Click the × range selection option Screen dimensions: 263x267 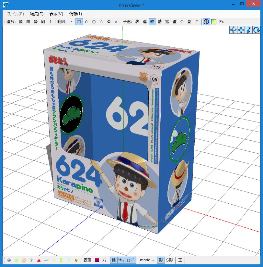click(x=116, y=22)
